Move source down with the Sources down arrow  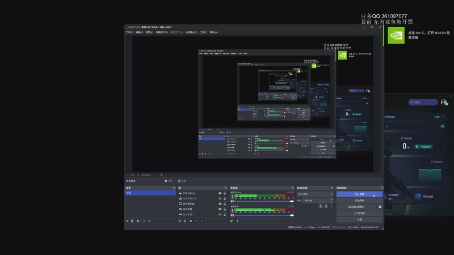click(x=202, y=221)
